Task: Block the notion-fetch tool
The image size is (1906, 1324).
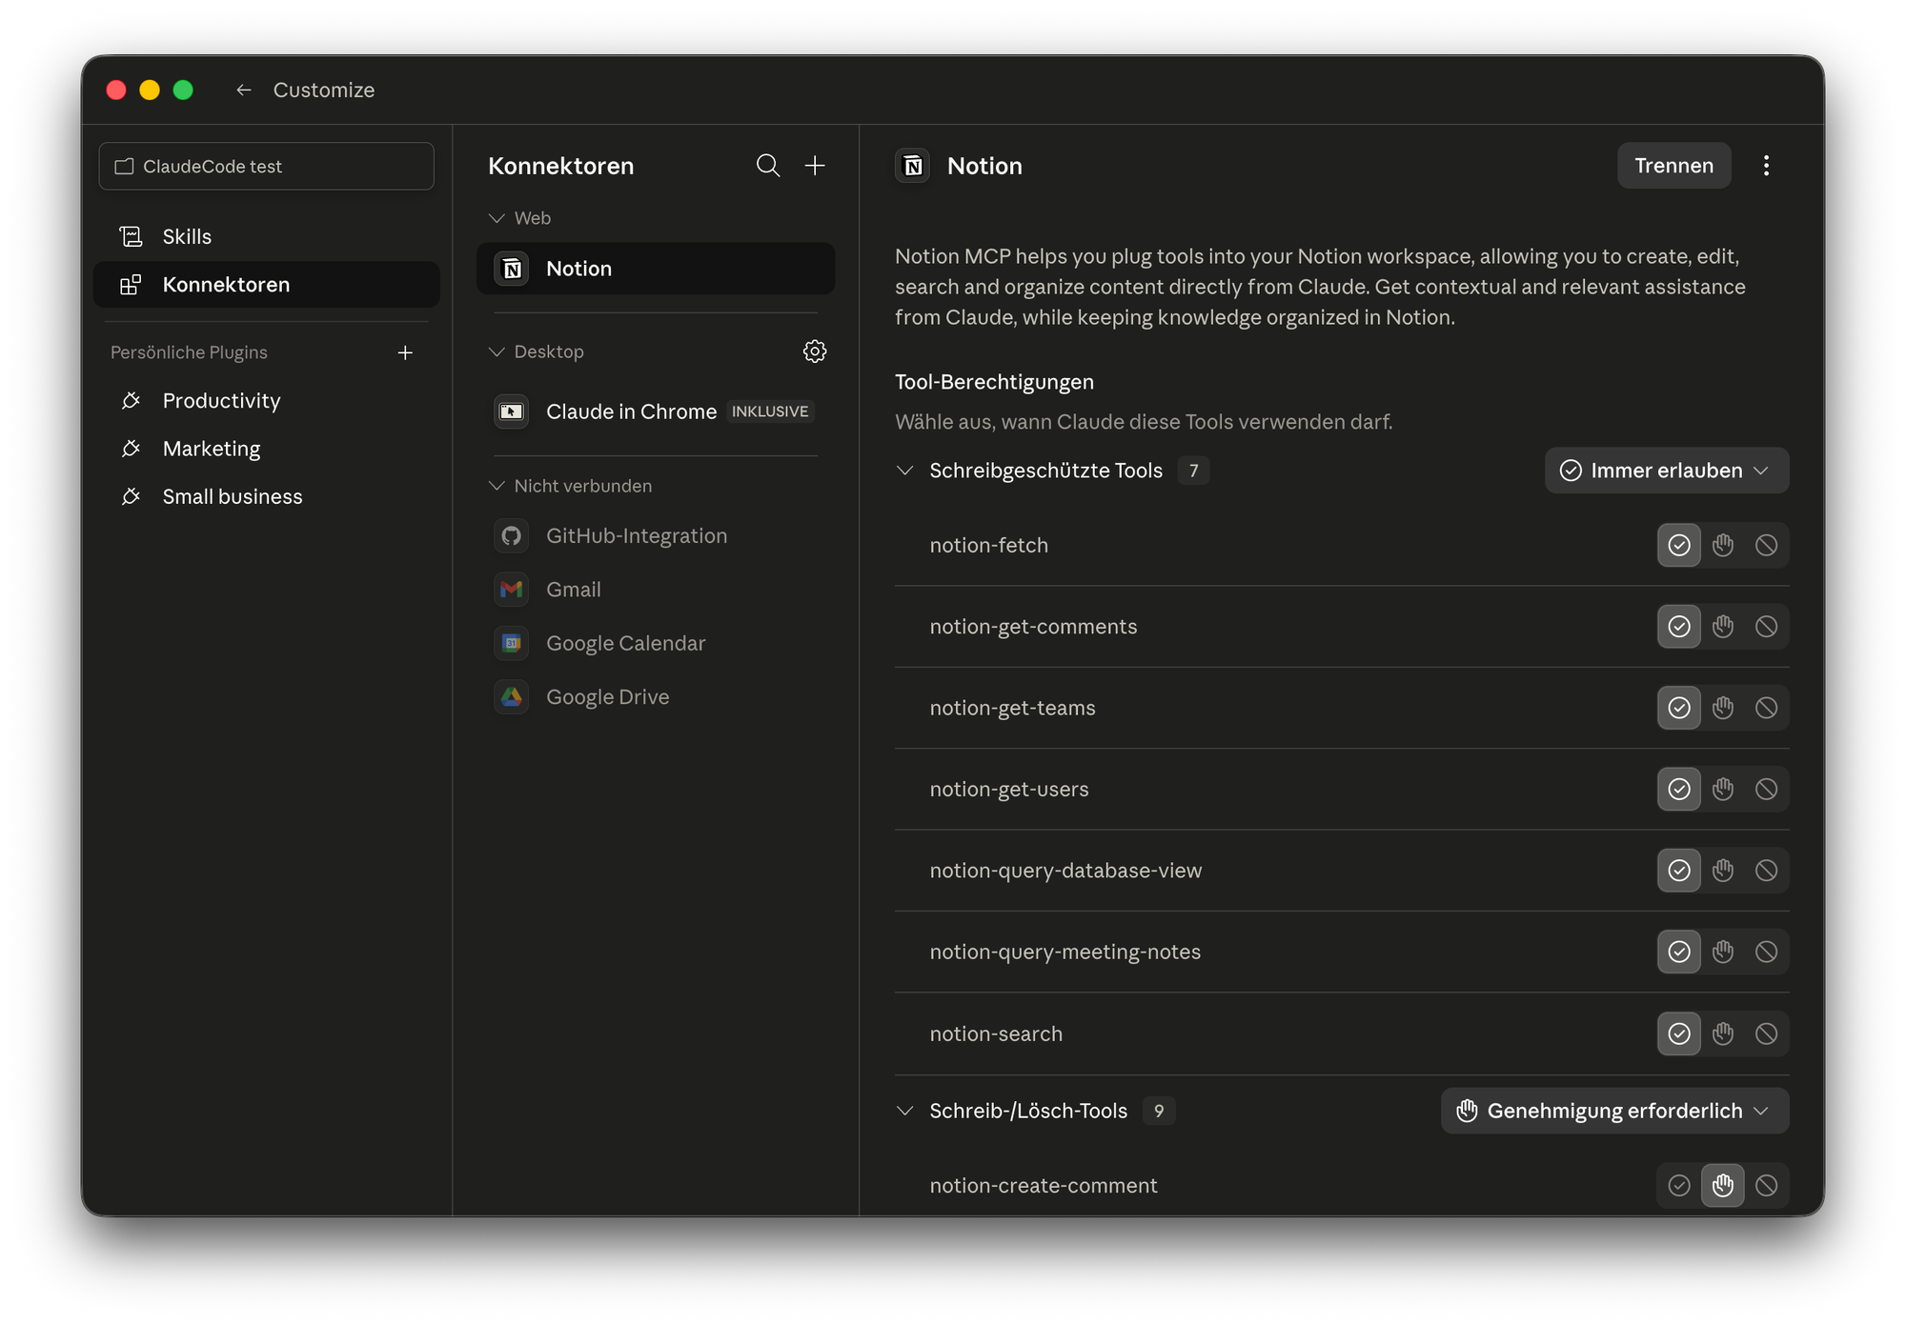Action: tap(1766, 545)
